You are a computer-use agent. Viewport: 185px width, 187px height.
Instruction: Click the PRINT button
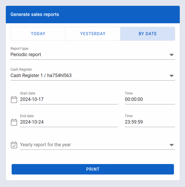(x=93, y=169)
